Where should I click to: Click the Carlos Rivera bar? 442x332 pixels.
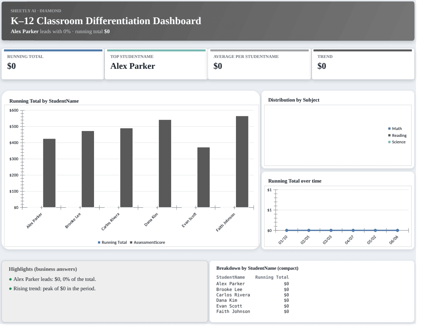coord(126,168)
